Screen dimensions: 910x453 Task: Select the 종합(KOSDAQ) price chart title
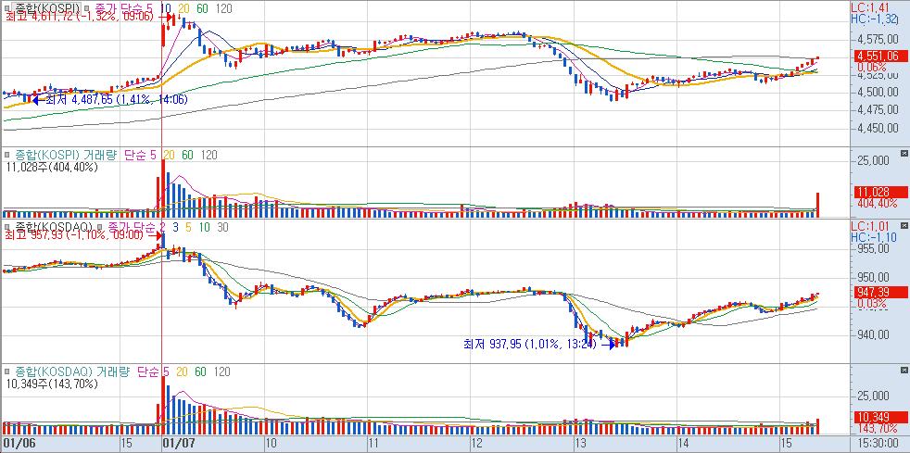[x=52, y=227]
